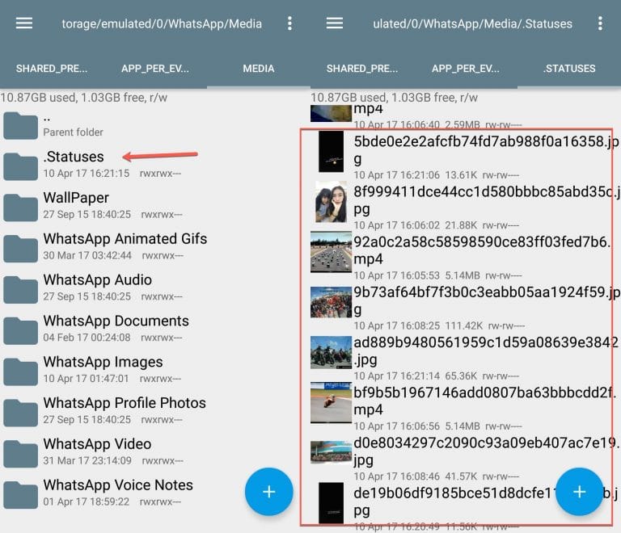This screenshot has height=533, width=621.
Task: Open the Parent folder icon
Action: point(20,126)
